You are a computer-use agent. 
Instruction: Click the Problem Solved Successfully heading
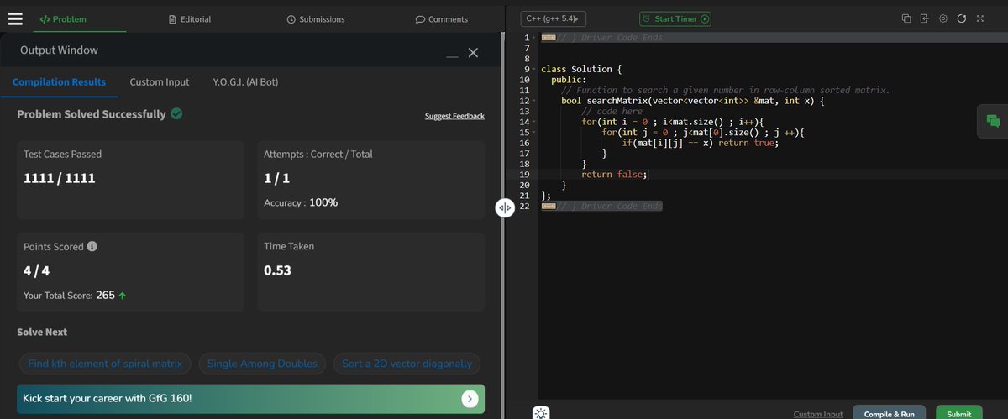tap(92, 114)
